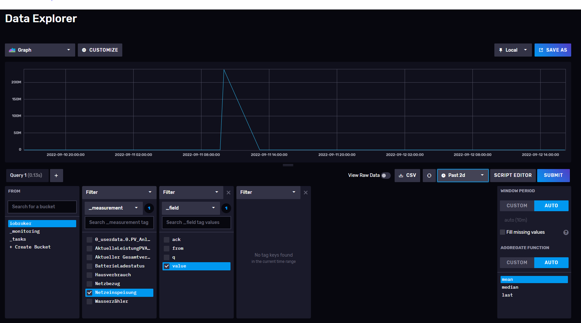Select the last aggregate function
The width and height of the screenshot is (581, 323).
534,295
